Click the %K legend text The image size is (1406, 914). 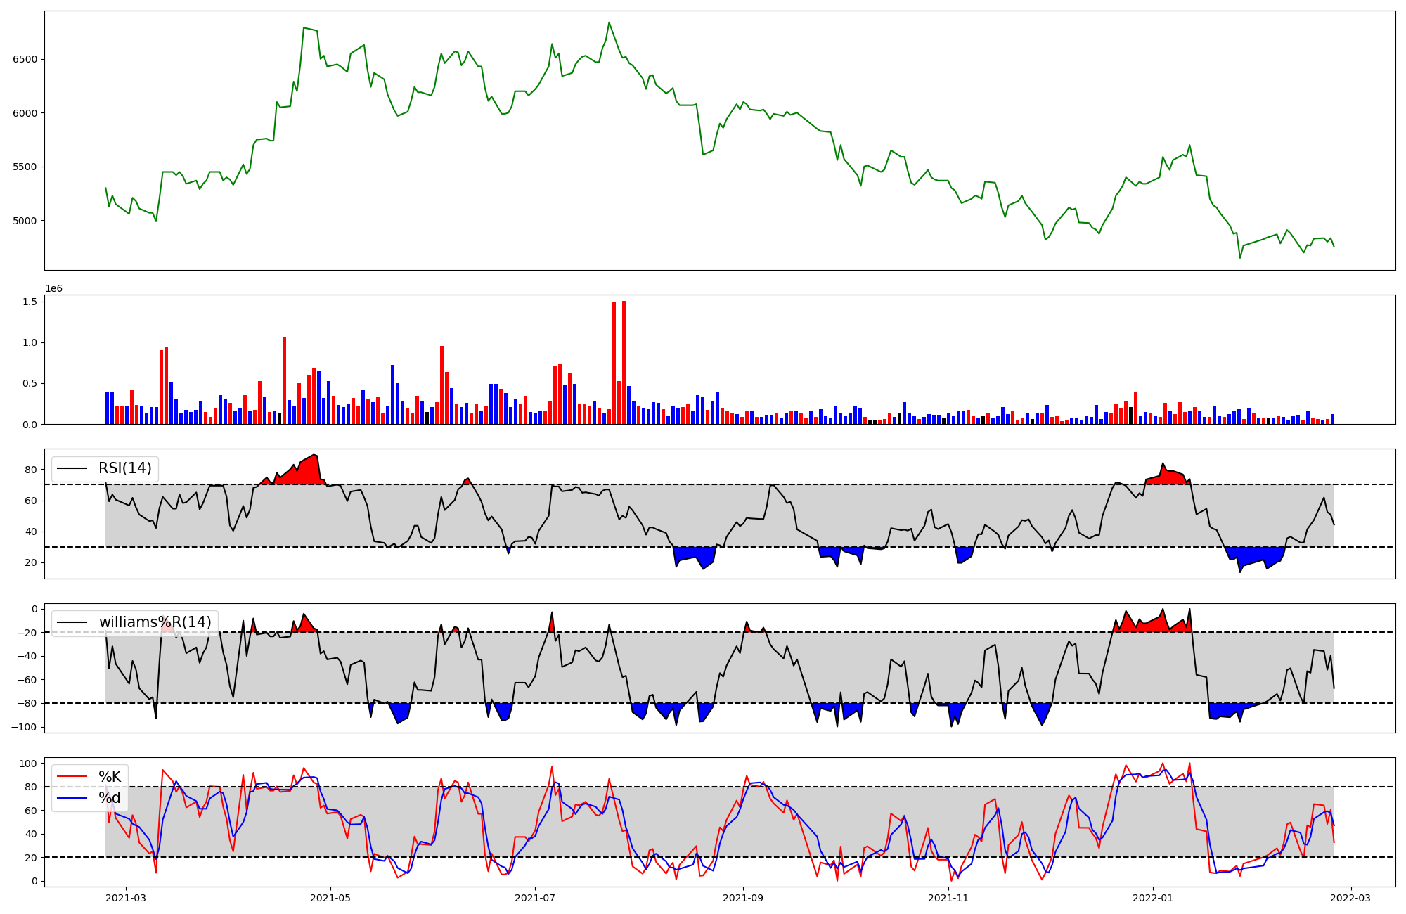coord(110,777)
